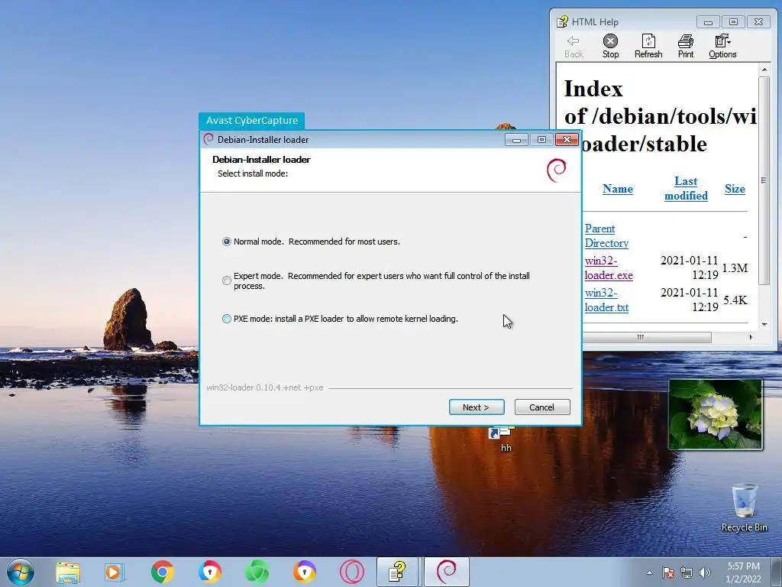Show hidden system tray icons arrow
The width and height of the screenshot is (782, 587).
[x=649, y=572]
